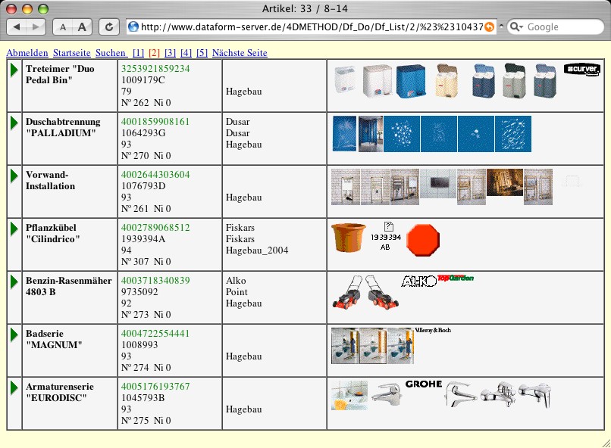Go to page [3] link
This screenshot has width=611, height=448.
click(170, 53)
